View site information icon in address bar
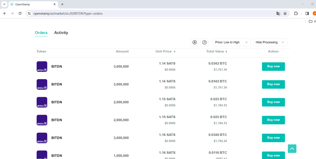The width and height of the screenshot is (316, 159). [29, 13]
